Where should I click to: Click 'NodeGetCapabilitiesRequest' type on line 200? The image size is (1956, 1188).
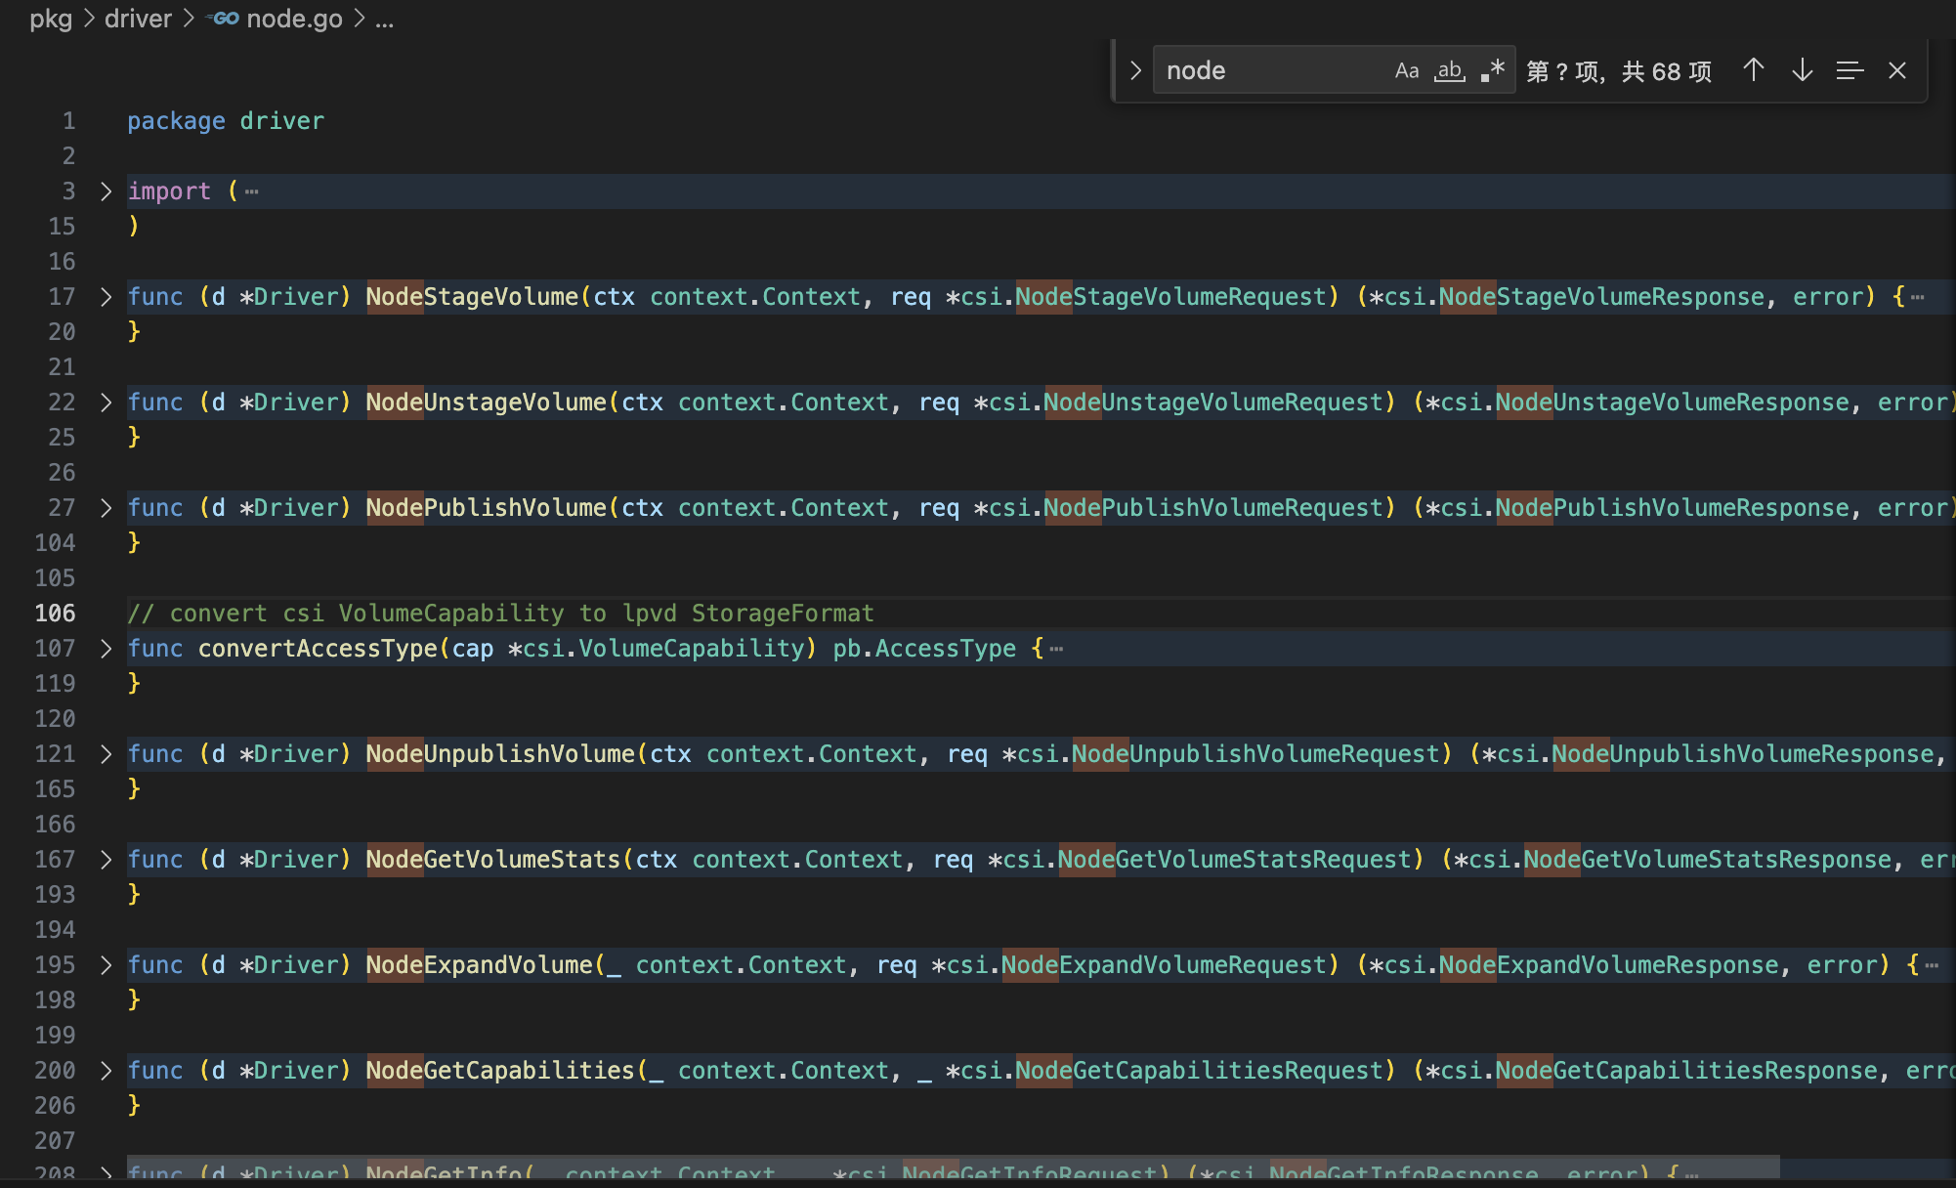pos(1200,1071)
